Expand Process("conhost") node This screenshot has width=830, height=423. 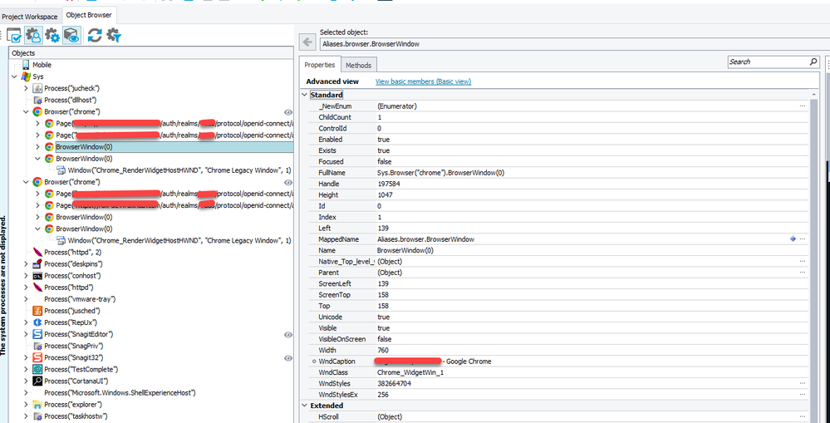[26, 276]
